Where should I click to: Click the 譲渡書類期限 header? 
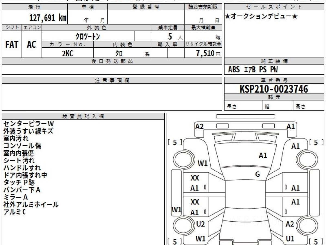pos(203,7)
